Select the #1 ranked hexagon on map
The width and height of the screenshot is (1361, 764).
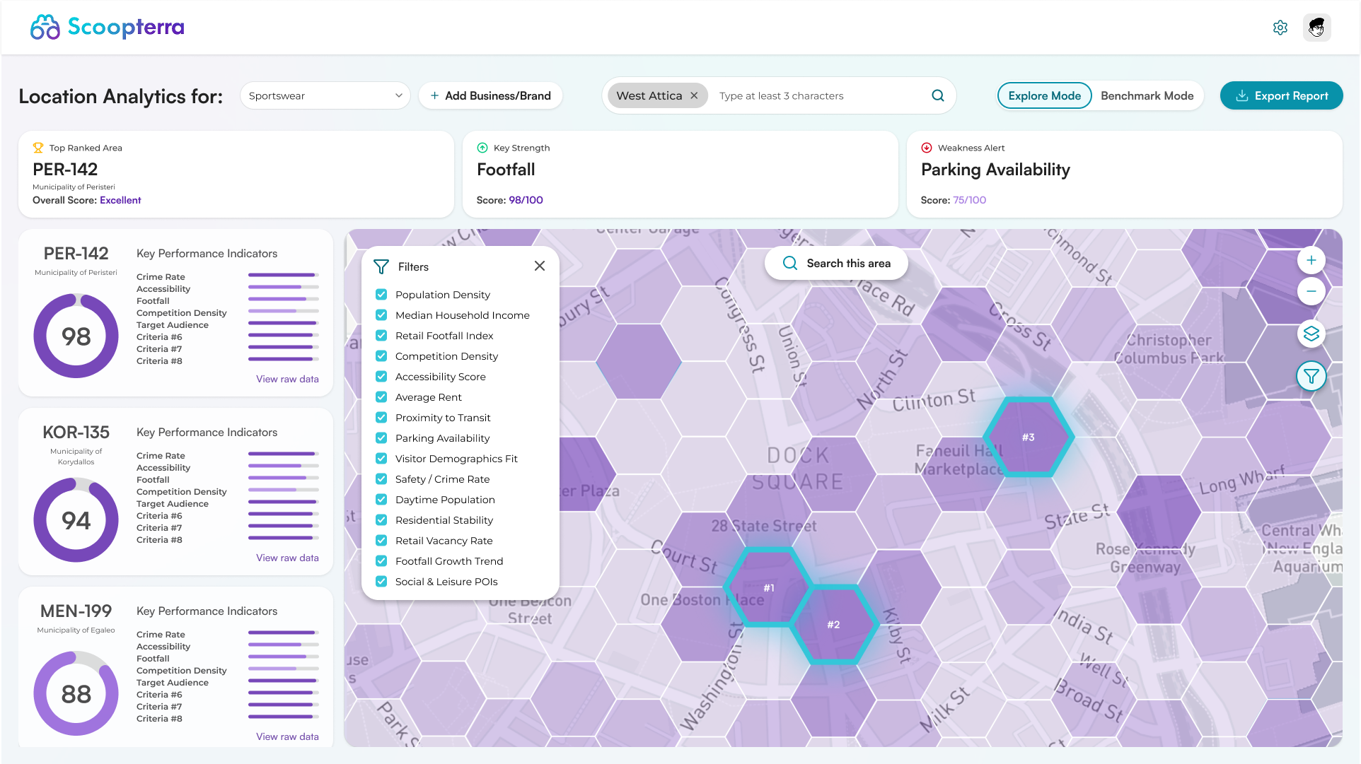click(x=768, y=587)
